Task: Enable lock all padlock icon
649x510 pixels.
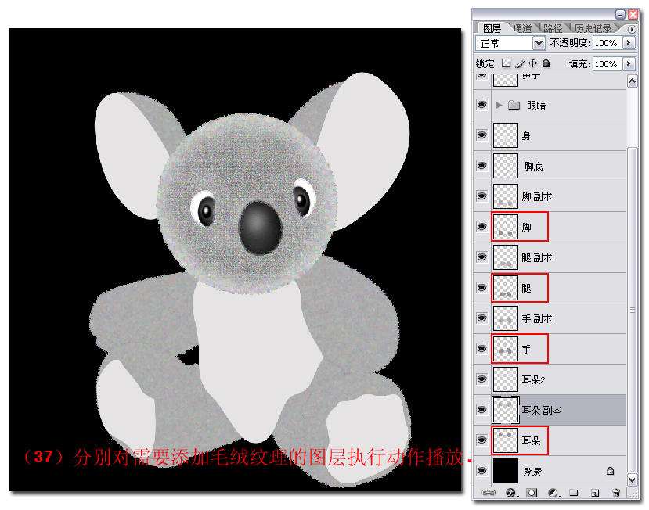Action: coord(546,63)
